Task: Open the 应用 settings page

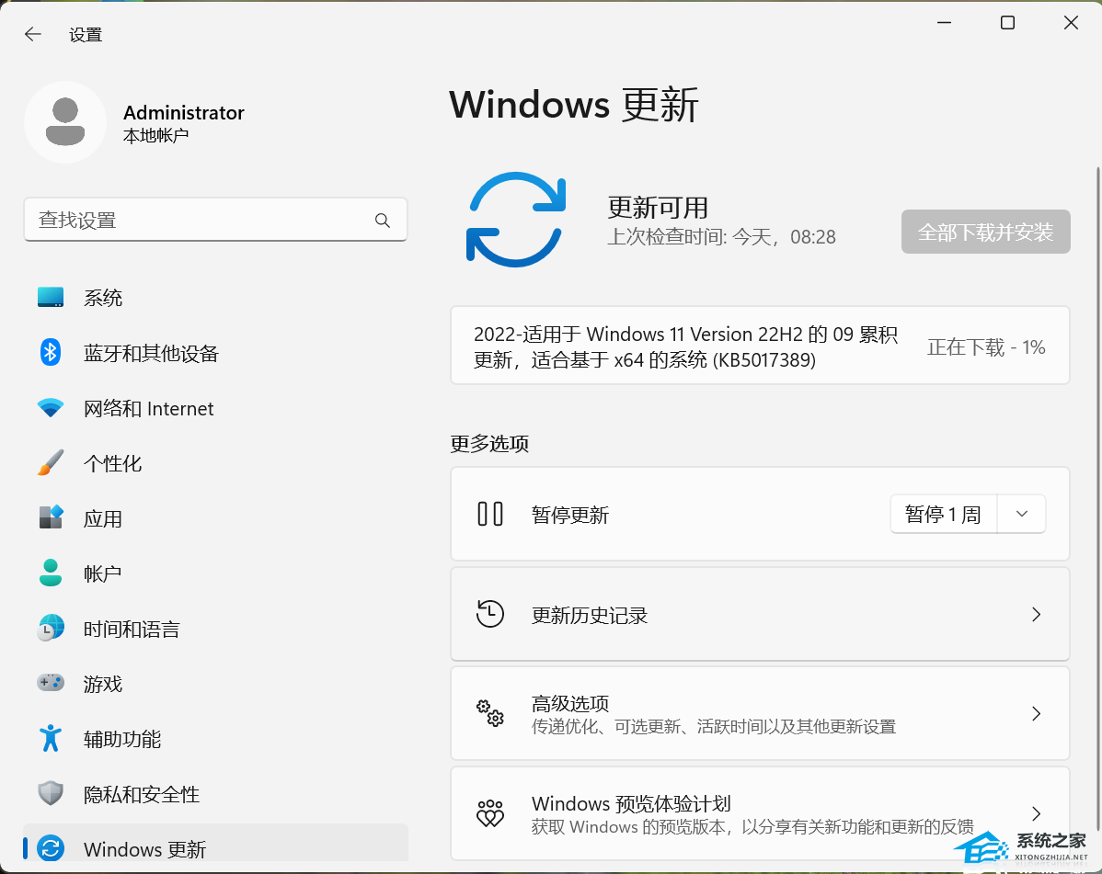Action: [x=216, y=518]
